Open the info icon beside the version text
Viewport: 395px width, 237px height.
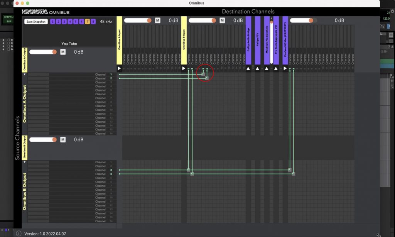coord(19,234)
